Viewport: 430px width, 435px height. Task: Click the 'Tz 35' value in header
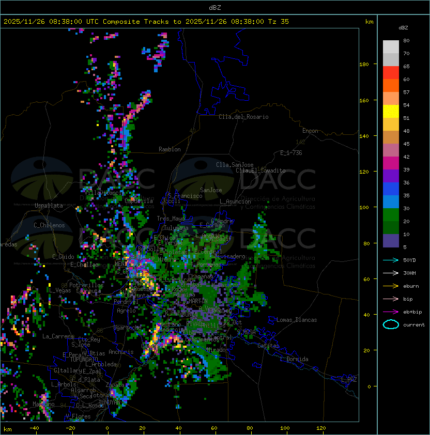point(279,22)
